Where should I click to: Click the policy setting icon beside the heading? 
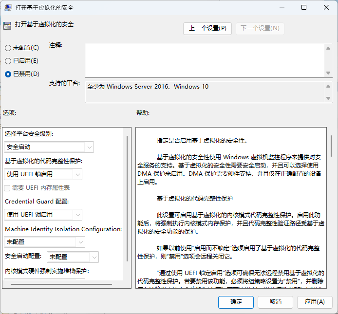[x=6, y=25]
